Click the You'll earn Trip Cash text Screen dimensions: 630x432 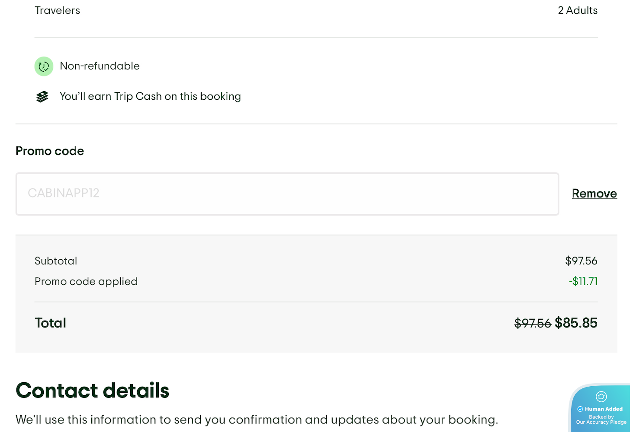150,96
